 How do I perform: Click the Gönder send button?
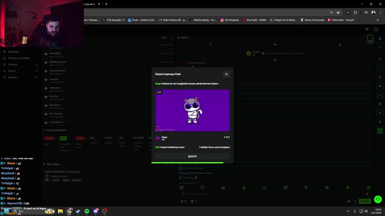coord(365,201)
